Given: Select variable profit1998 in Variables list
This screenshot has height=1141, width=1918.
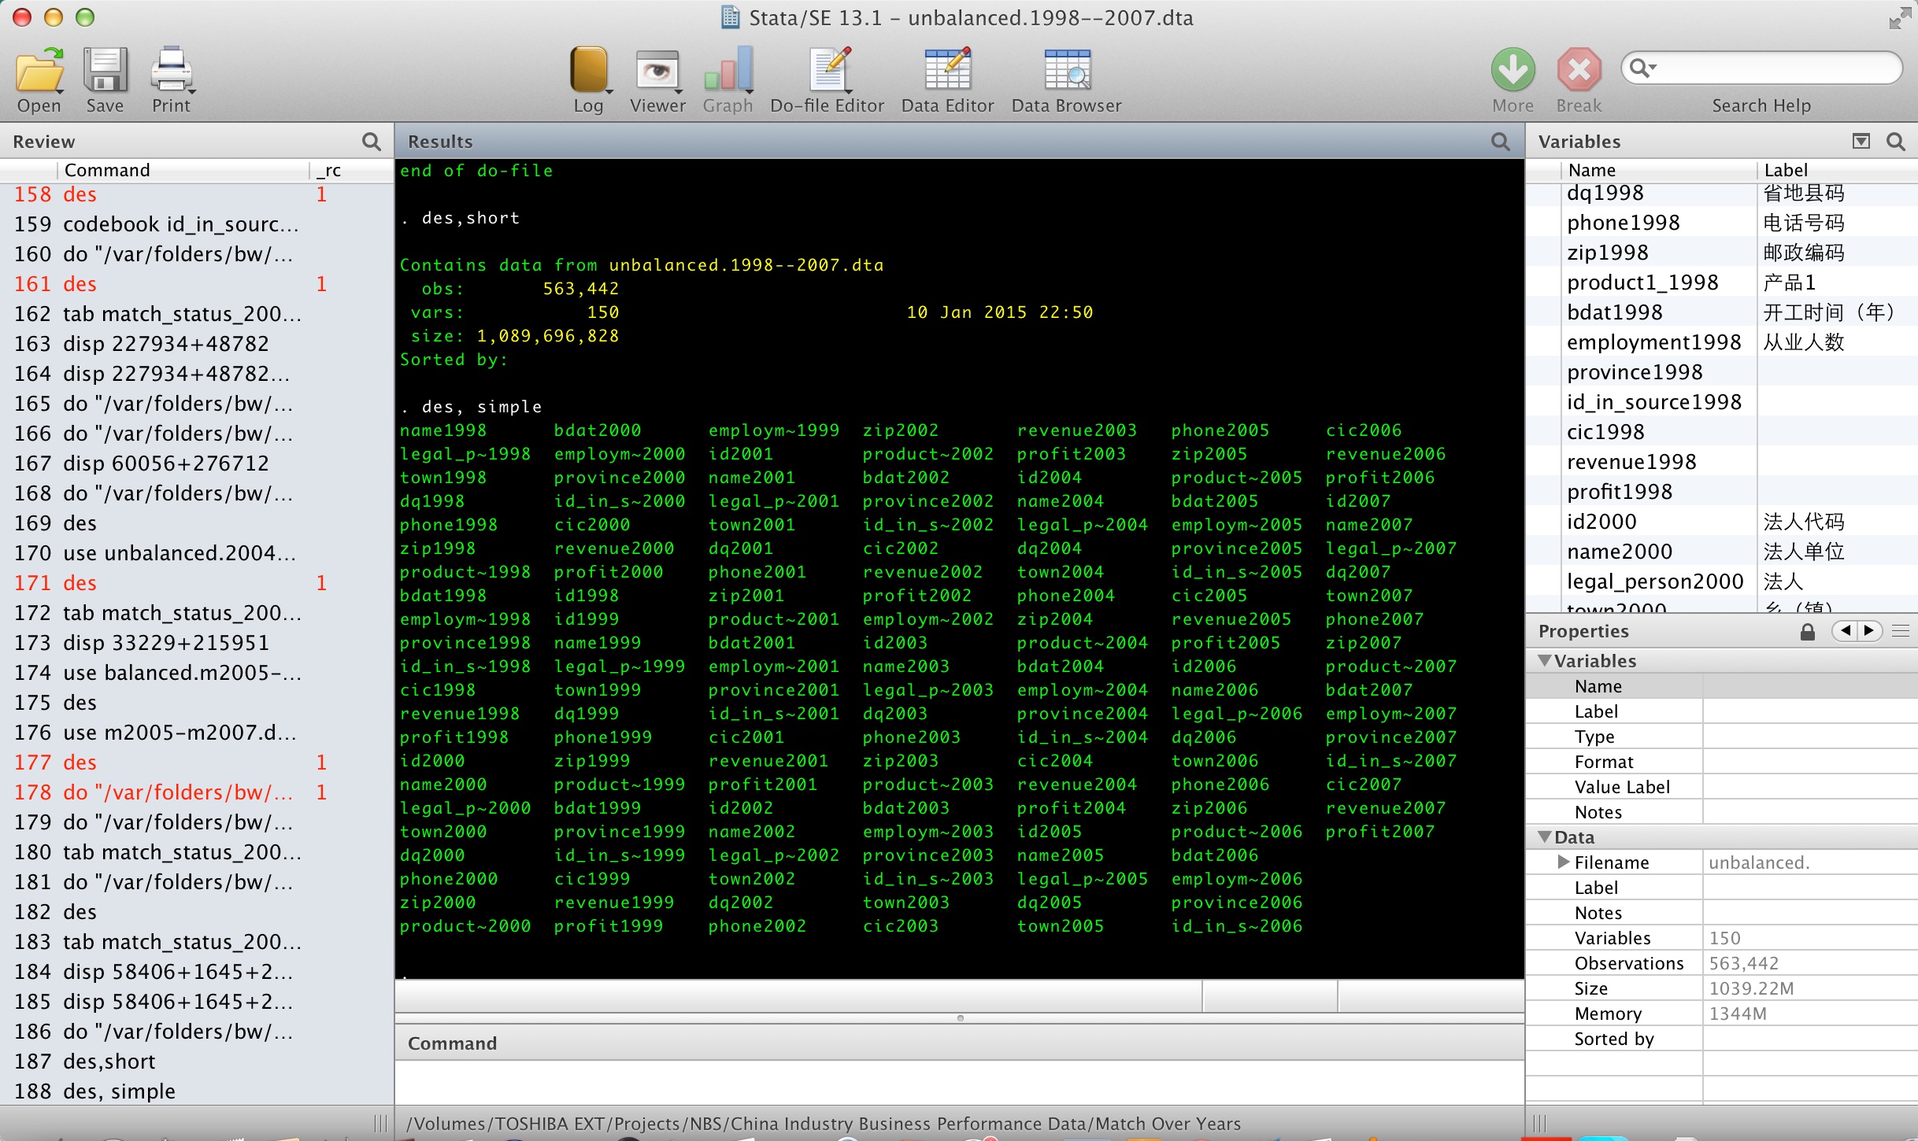Looking at the screenshot, I should (x=1721, y=492).
